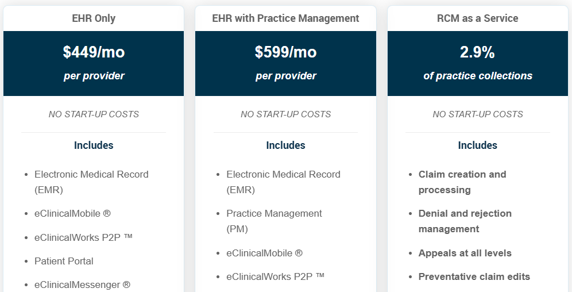The image size is (572, 292).
Task: Click 'of practice collections' text
Action: tap(477, 76)
